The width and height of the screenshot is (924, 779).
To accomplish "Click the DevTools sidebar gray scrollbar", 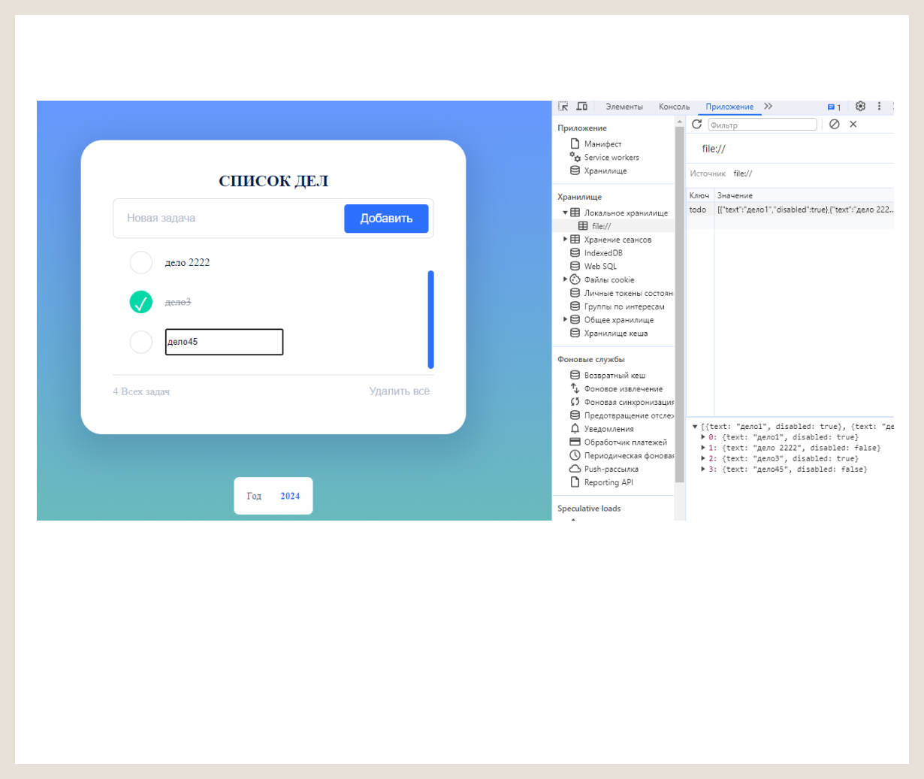I will tap(680, 304).
